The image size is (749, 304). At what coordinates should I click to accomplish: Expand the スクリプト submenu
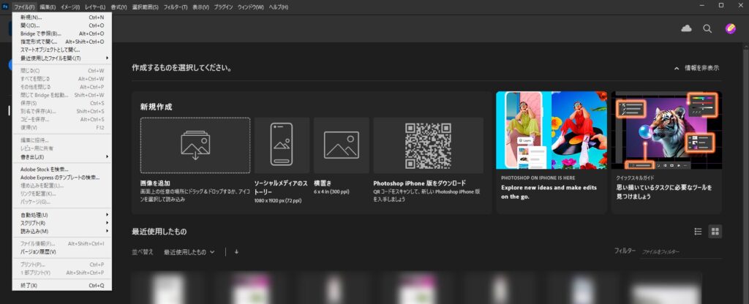coord(62,223)
